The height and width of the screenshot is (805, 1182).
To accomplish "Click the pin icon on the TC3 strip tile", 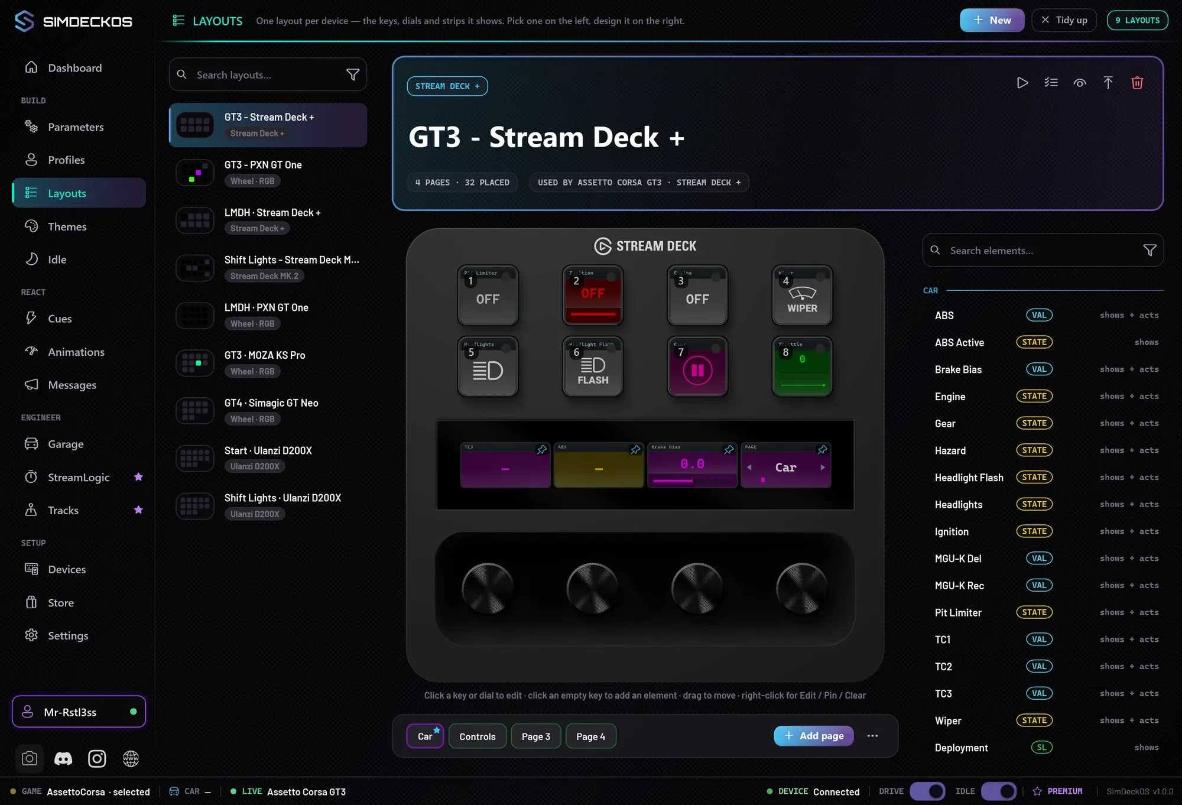I will tap(541, 450).
